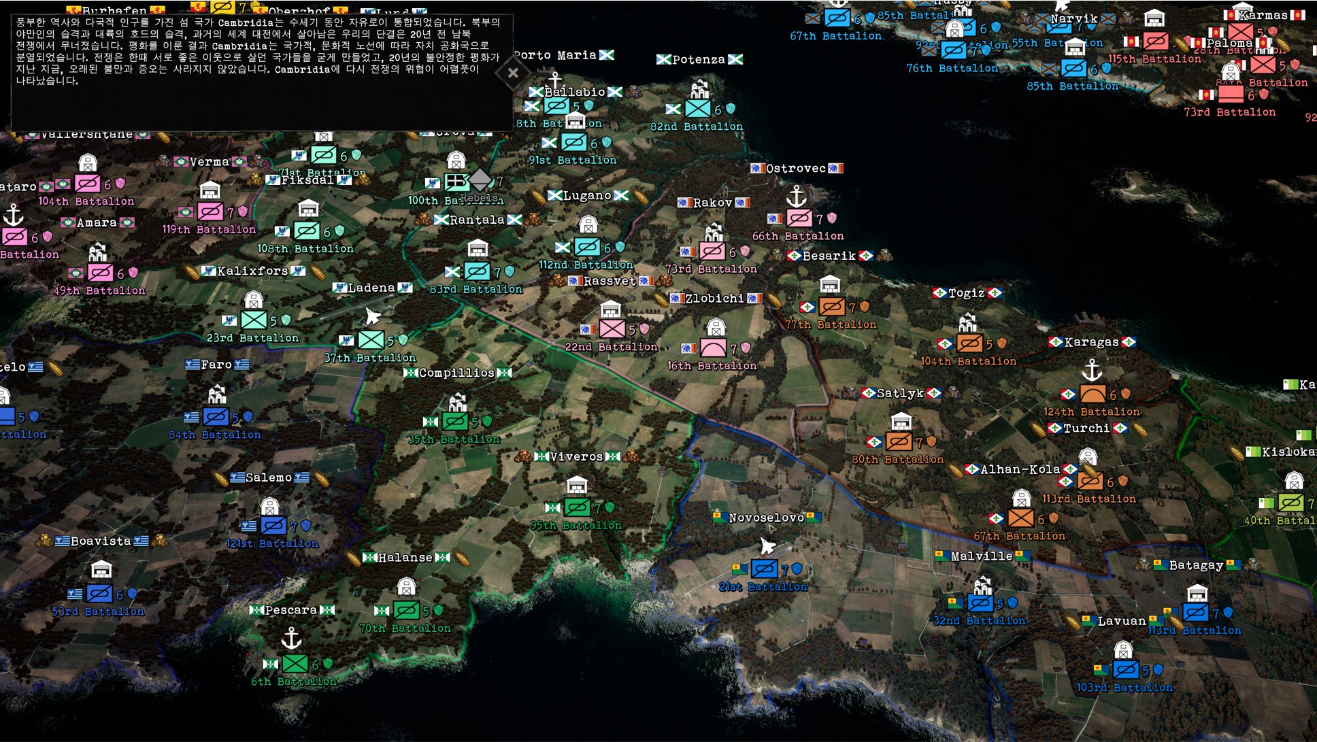The width and height of the screenshot is (1317, 742).
Task: Close the Korean intro text panel
Action: click(513, 73)
